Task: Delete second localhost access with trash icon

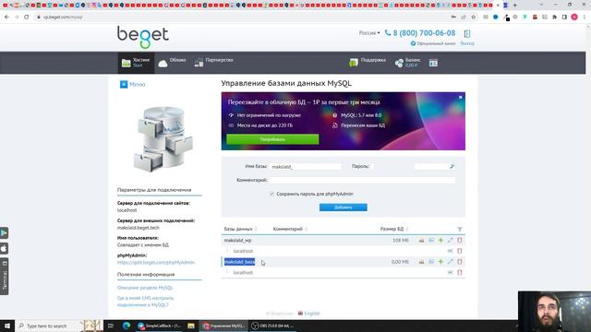Action: tap(460, 272)
